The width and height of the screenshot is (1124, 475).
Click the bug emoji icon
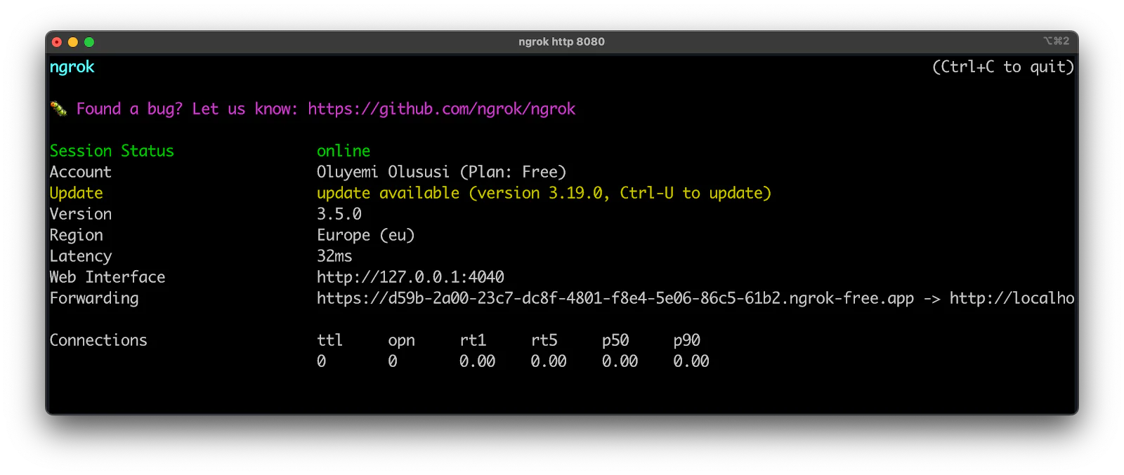click(x=58, y=109)
